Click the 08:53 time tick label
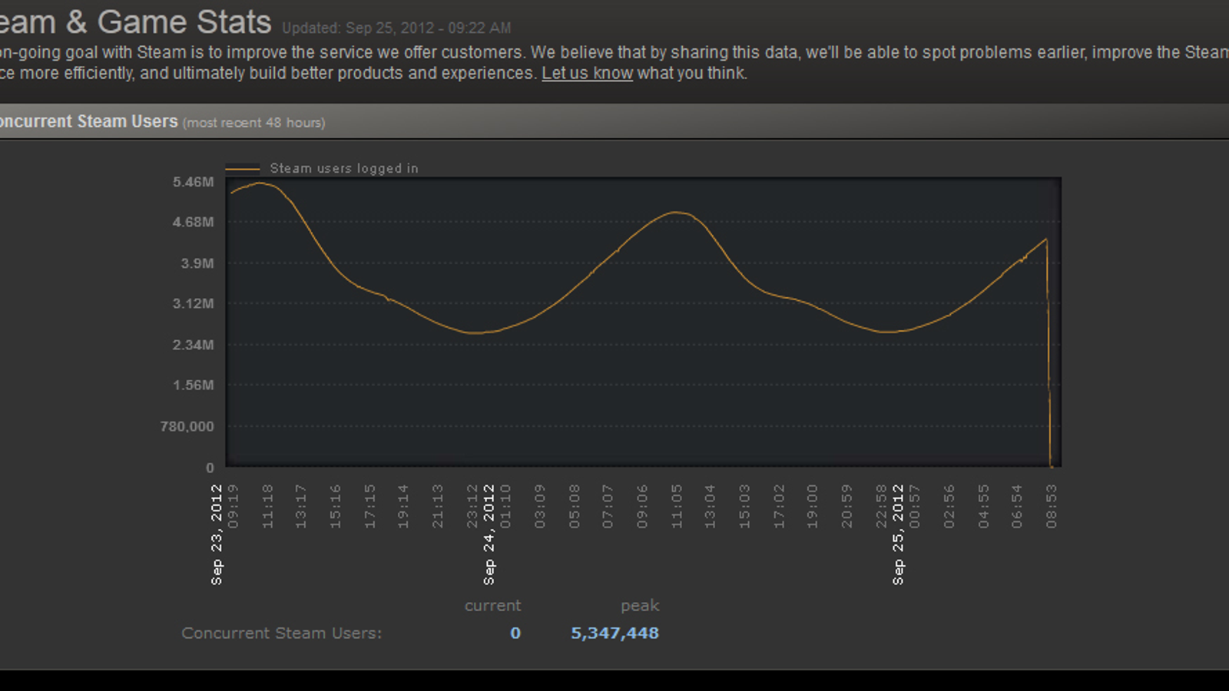Viewport: 1229px width, 691px height. click(1052, 506)
